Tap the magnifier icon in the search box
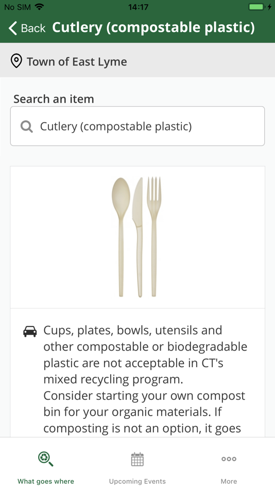This screenshot has height=490, width=275. pyautogui.click(x=27, y=126)
